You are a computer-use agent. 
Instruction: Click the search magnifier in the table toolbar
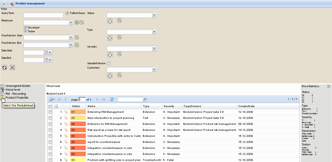pos(145,99)
